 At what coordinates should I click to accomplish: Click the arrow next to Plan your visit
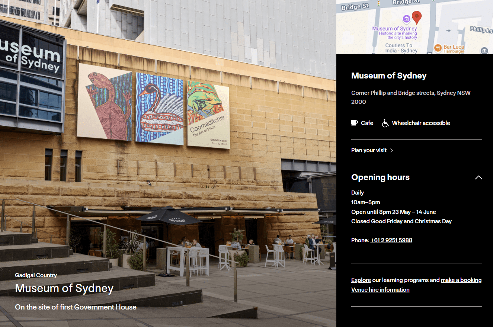pos(391,150)
